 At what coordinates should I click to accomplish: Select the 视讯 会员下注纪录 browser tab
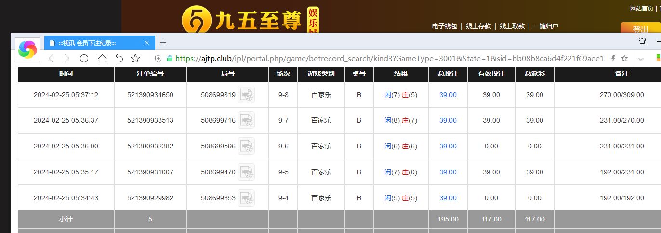(x=100, y=43)
